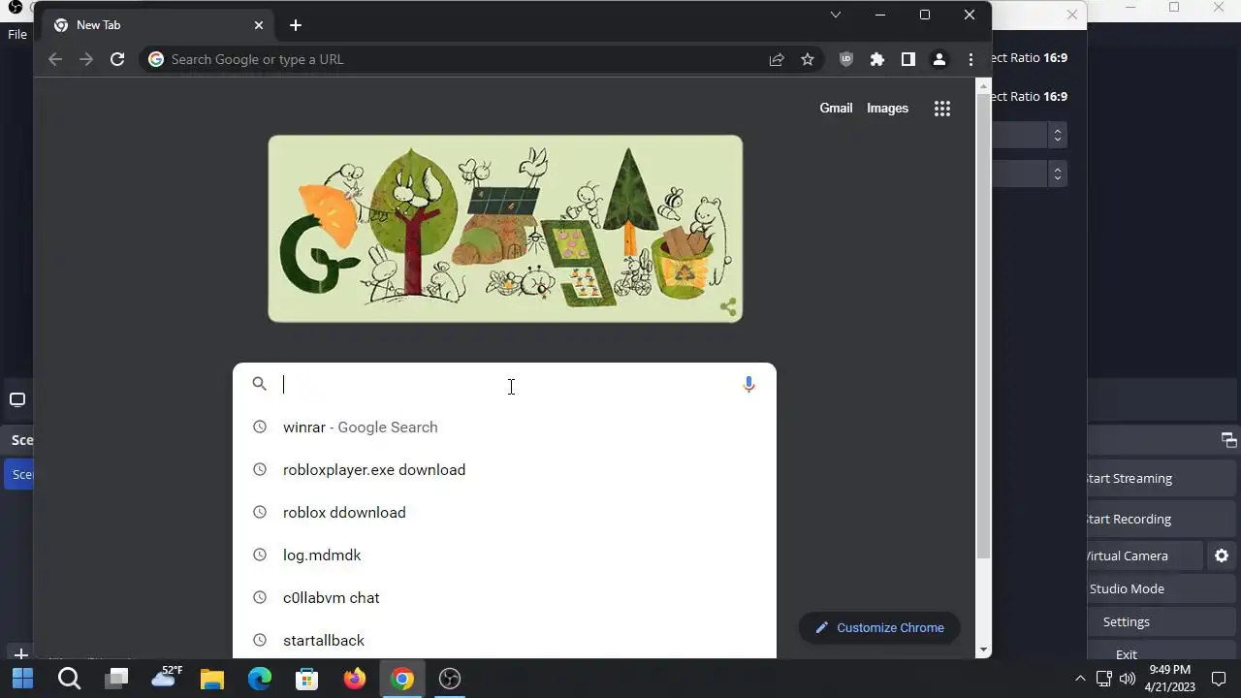Select the startallback suggestion

pyautogui.click(x=504, y=640)
